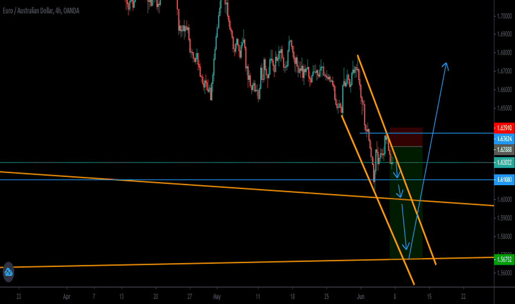515x304 pixels.
Task: Select the blue horizontal line at 1.61080
Action: click(246, 180)
